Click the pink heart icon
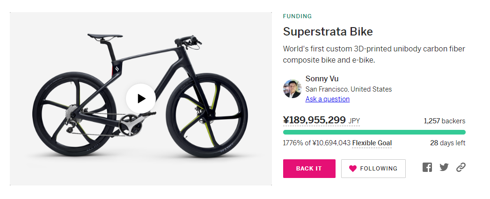 (352, 169)
